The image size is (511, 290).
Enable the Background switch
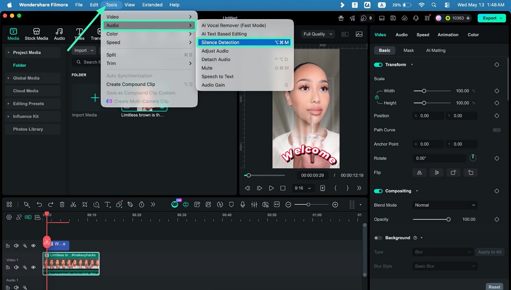378,238
